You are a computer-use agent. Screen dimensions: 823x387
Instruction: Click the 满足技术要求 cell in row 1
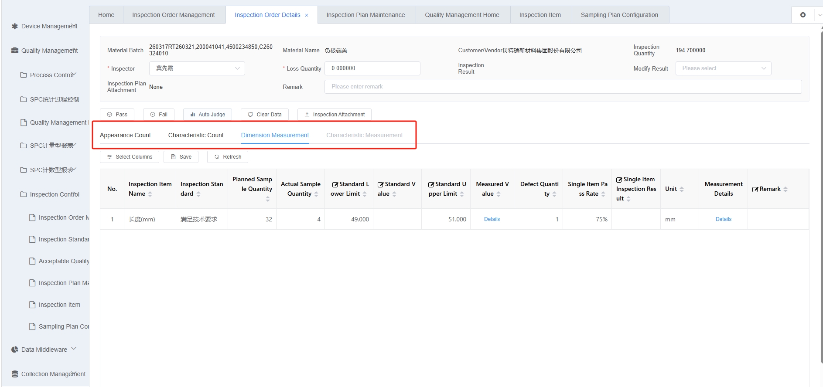pos(202,219)
